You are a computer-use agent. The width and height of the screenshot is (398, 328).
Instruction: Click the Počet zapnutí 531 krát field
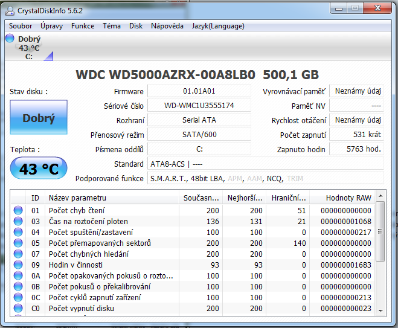[356, 134]
